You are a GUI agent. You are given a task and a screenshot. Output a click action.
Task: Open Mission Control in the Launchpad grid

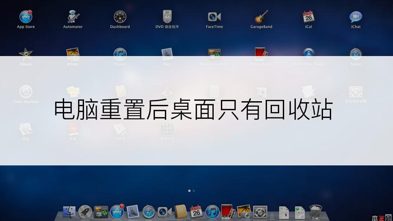(214, 54)
